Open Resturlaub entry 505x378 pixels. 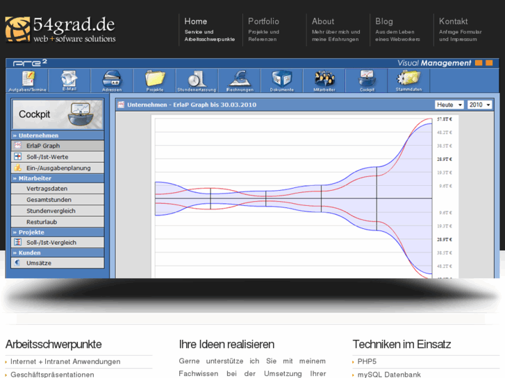[x=58, y=222]
